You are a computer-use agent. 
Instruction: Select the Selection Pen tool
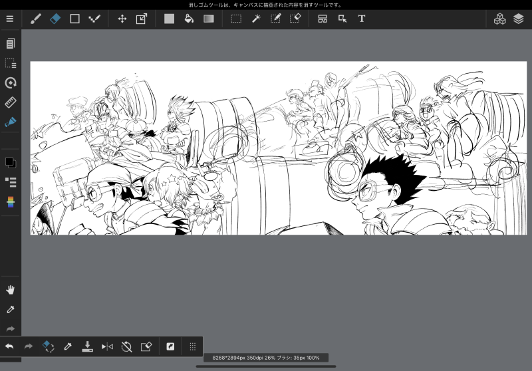click(x=275, y=19)
